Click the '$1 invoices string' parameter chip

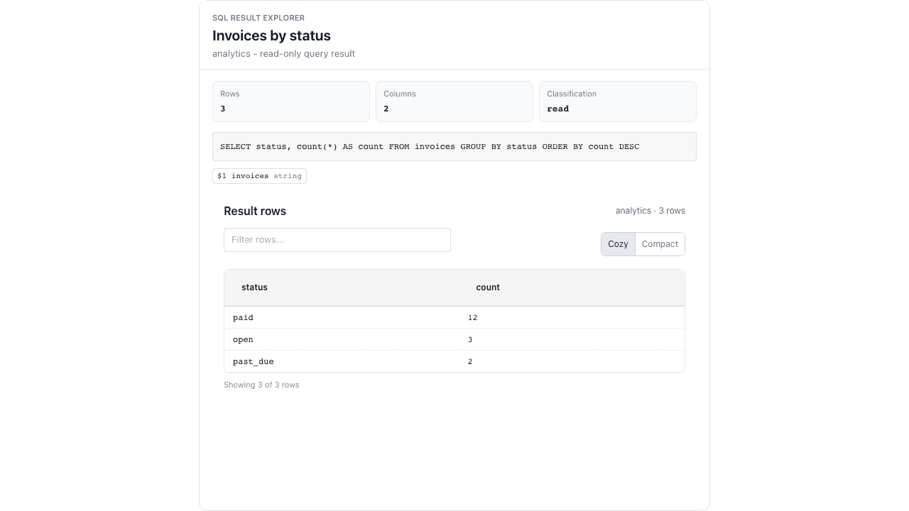click(259, 176)
